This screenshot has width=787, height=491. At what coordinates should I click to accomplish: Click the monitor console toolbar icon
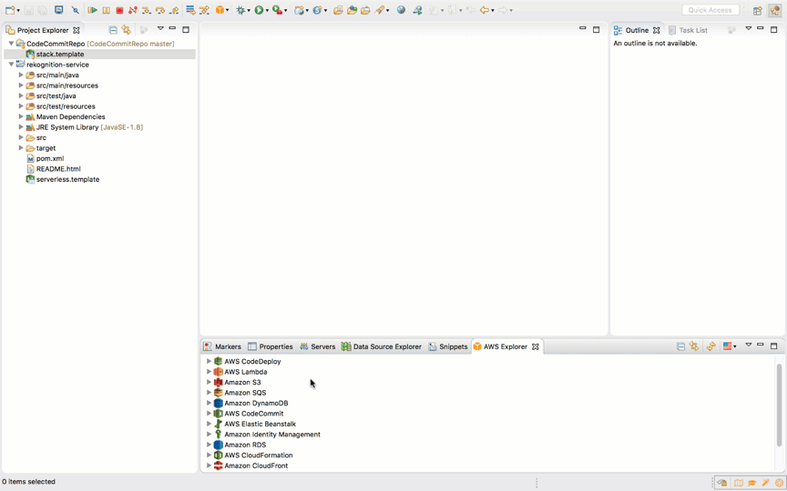point(58,10)
